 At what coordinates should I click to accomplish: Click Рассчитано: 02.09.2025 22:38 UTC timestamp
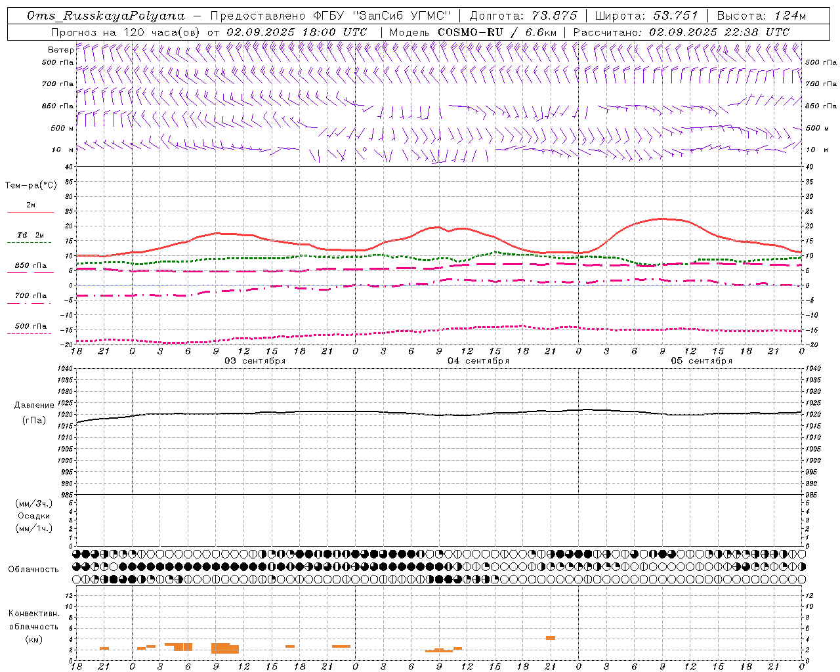[x=681, y=32]
